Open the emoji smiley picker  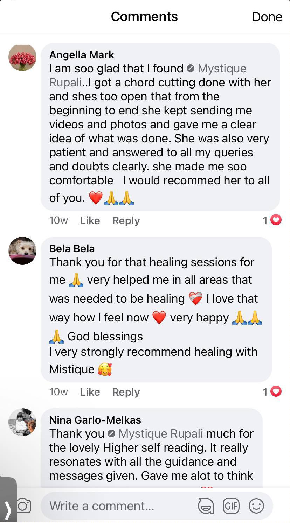256,506
